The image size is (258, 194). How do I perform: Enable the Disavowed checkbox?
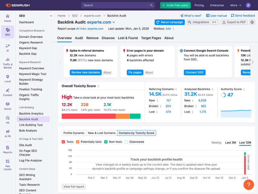point(126,142)
